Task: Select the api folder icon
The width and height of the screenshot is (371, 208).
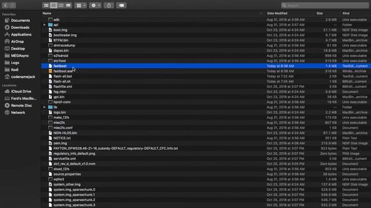Action: click(x=50, y=25)
